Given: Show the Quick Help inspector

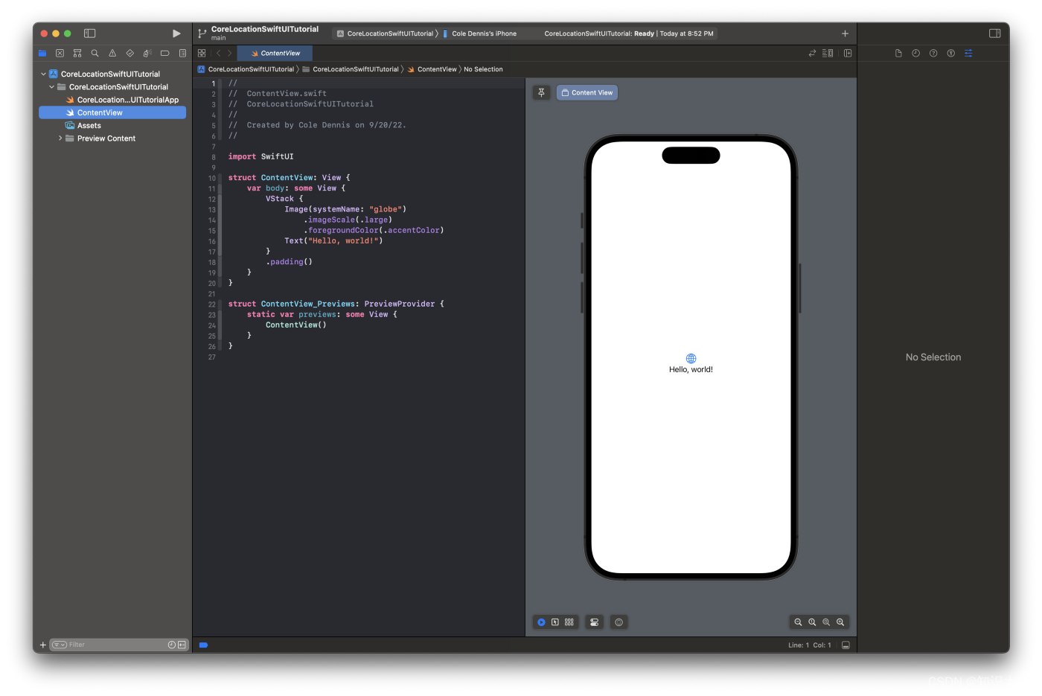Looking at the screenshot, I should [x=933, y=54].
